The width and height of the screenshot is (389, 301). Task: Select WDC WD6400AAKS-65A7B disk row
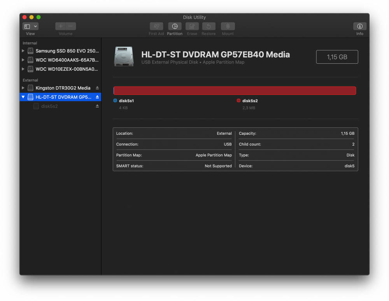coord(60,60)
